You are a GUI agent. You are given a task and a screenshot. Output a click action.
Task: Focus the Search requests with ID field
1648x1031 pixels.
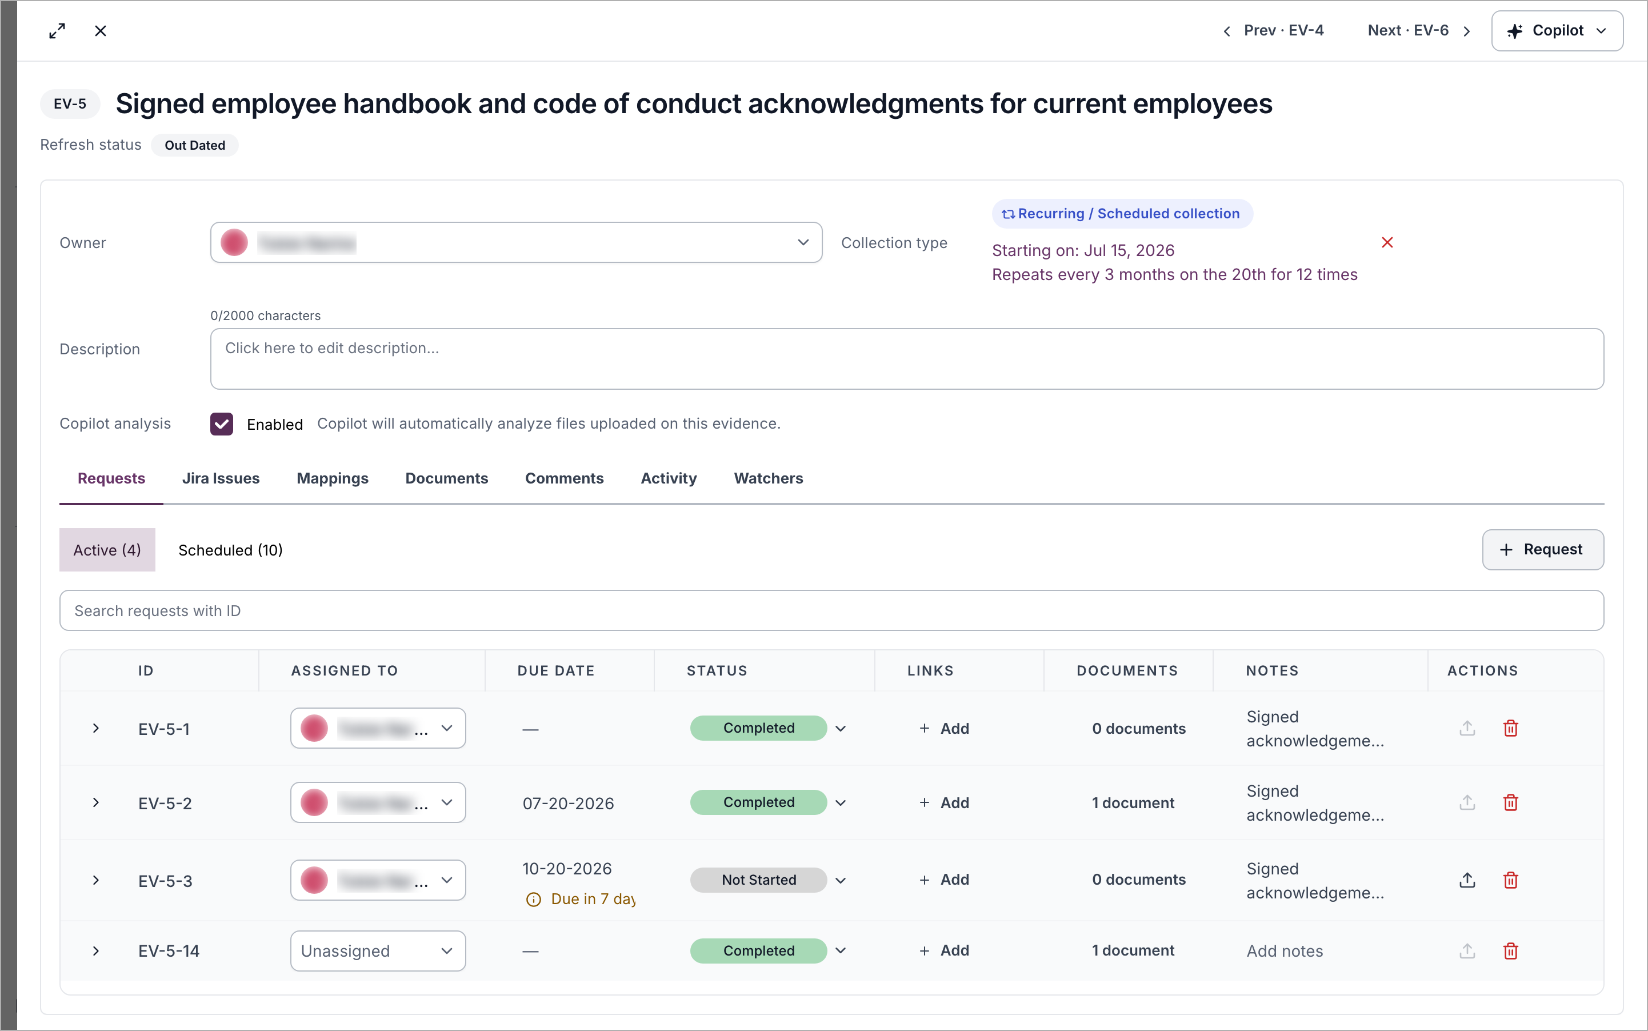click(831, 610)
